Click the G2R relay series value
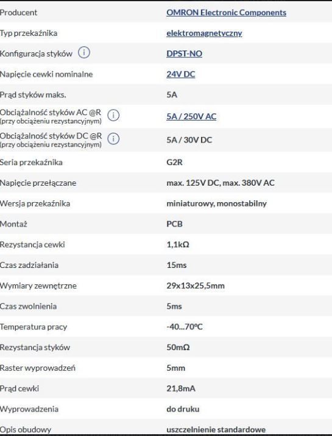The image size is (332, 436). click(x=175, y=162)
